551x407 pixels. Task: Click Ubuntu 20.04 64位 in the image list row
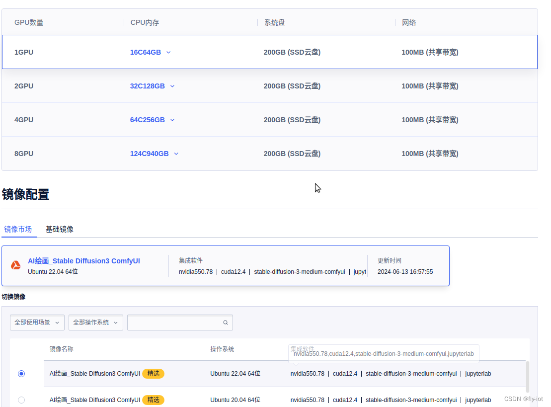235,400
